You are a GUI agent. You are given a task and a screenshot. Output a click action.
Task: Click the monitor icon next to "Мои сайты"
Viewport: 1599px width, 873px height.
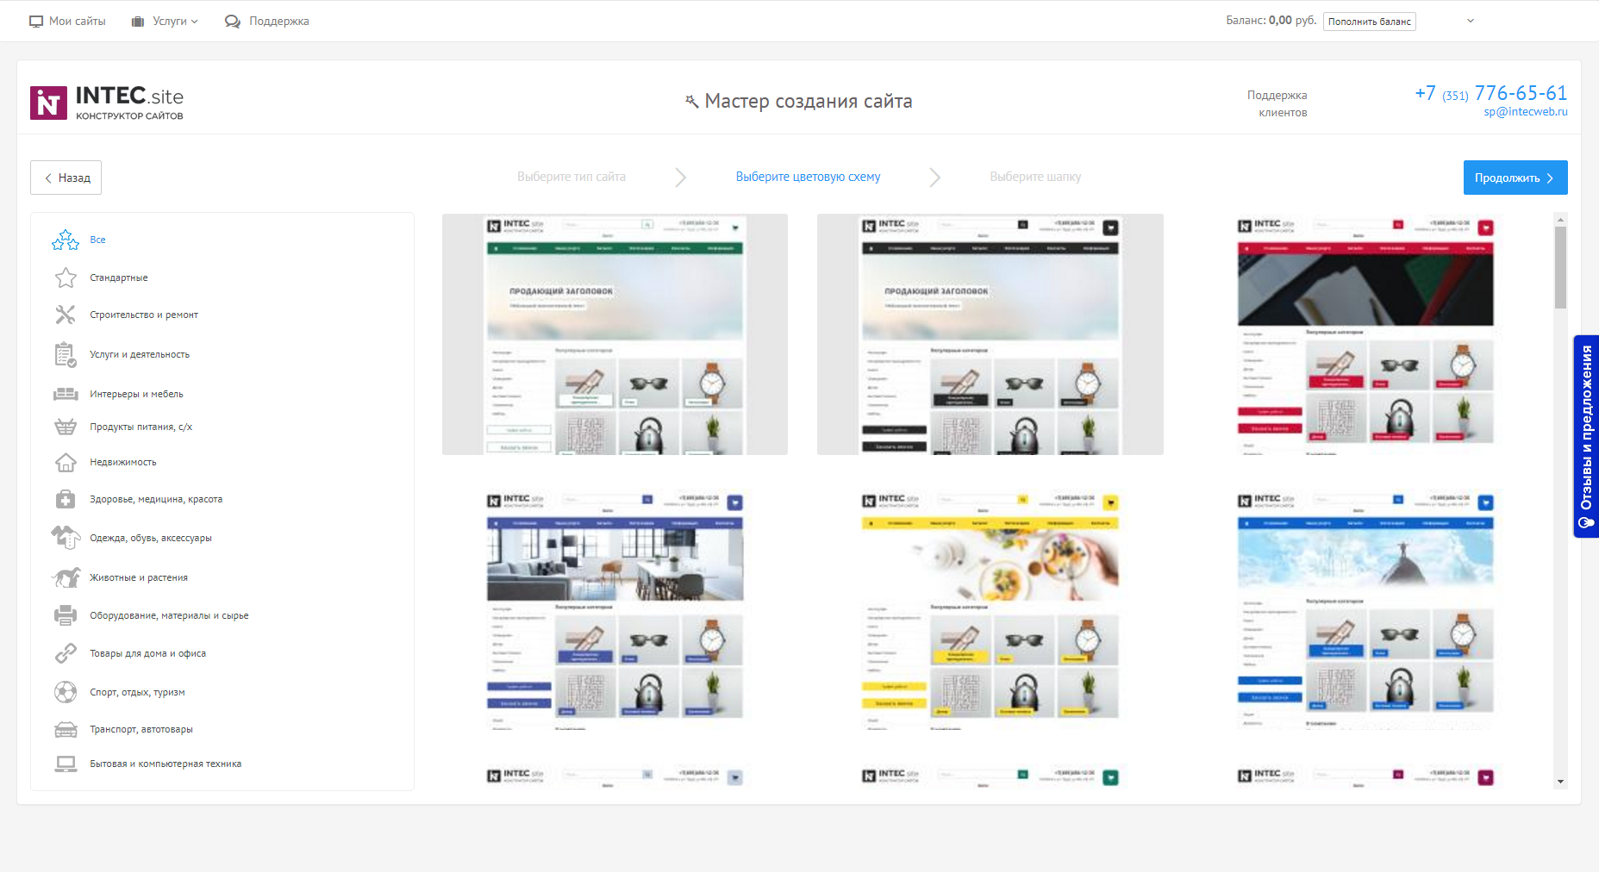coord(36,21)
